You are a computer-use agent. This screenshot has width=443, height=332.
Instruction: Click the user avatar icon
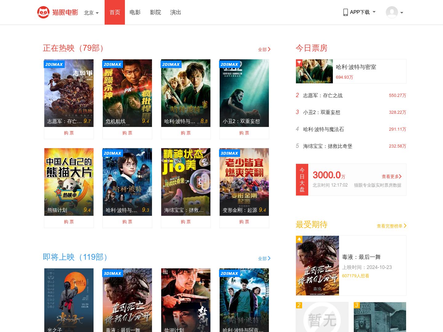pyautogui.click(x=392, y=12)
